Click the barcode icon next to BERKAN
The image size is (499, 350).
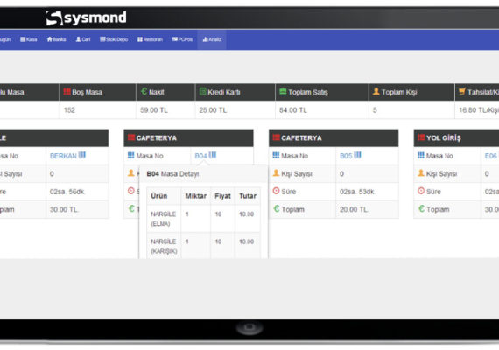coord(82,155)
